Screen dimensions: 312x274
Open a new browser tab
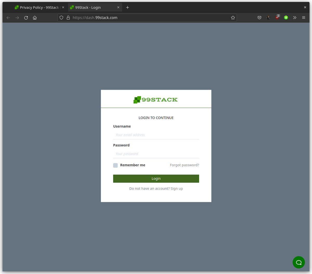pyautogui.click(x=127, y=8)
